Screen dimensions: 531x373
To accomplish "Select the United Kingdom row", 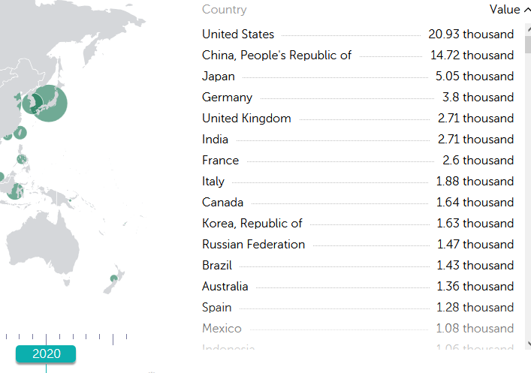I will (x=358, y=118).
